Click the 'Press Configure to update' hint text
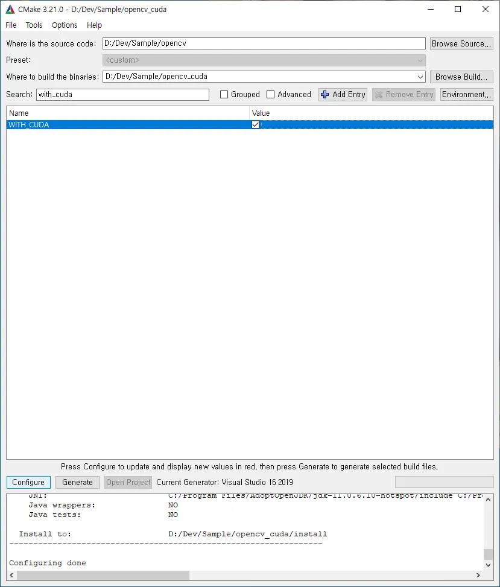Viewport: 500px width, 587px height. click(249, 466)
